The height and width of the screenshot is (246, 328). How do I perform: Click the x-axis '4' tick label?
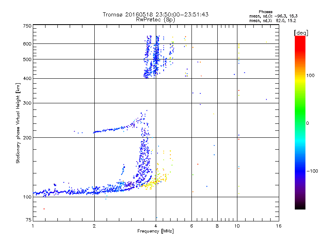(x=156, y=226)
